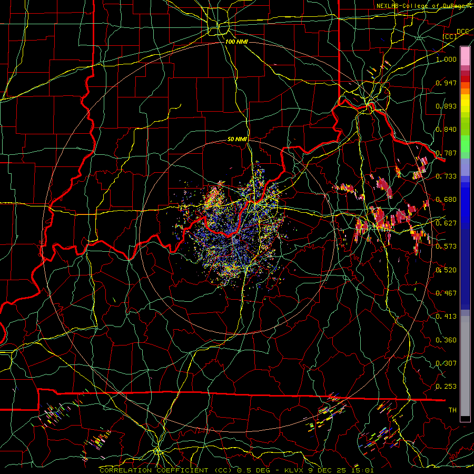Image resolution: width=474 pixels, height=474 pixels.
Task: Click the 0.307 scale value
Action: (x=446, y=363)
